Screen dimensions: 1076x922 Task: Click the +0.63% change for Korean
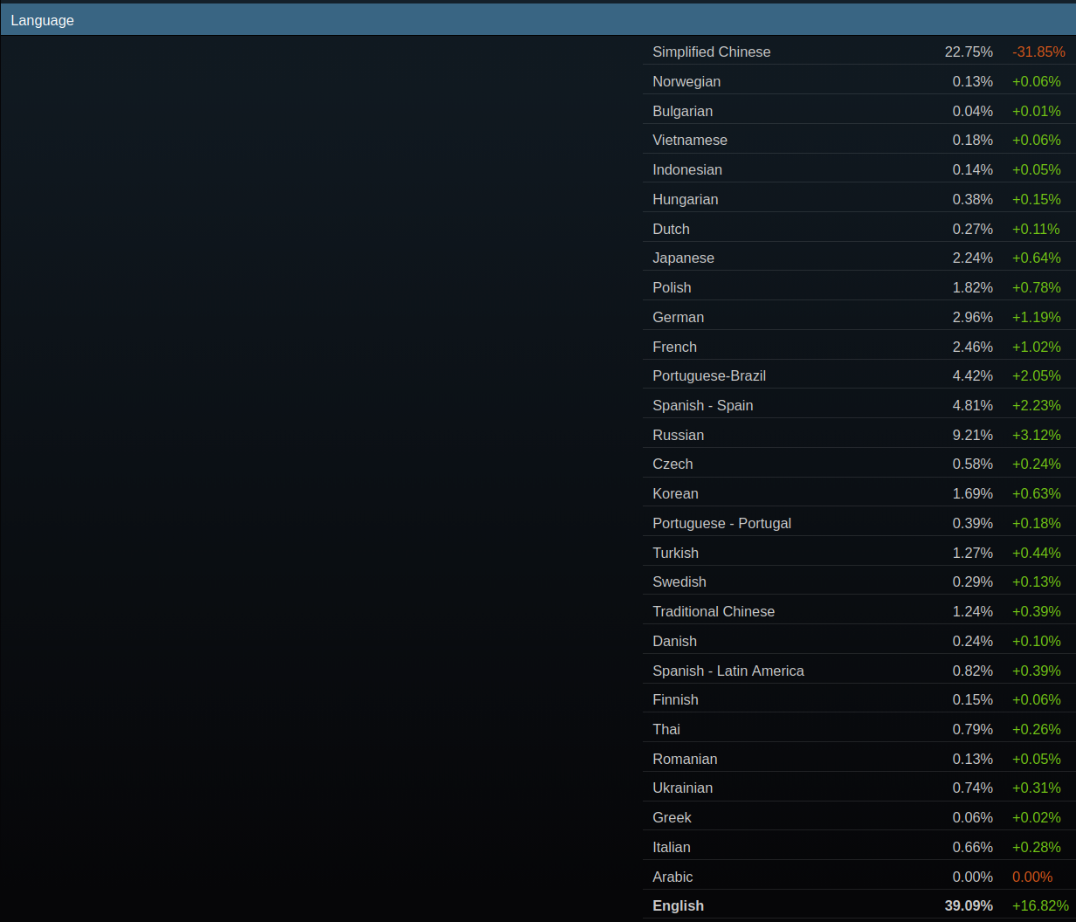(1037, 493)
